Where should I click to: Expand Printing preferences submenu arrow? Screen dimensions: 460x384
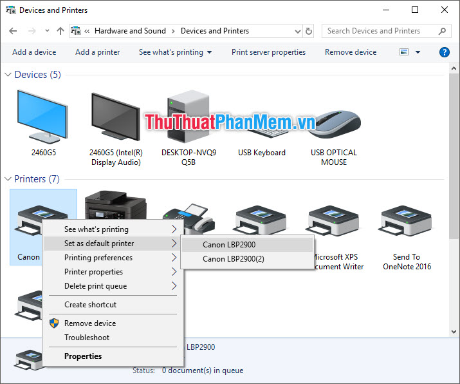click(174, 258)
